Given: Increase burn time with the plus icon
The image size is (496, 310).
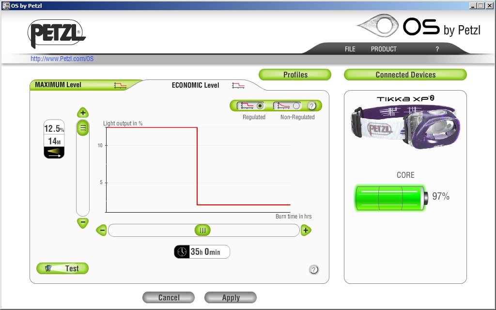Looking at the screenshot, I should [306, 230].
